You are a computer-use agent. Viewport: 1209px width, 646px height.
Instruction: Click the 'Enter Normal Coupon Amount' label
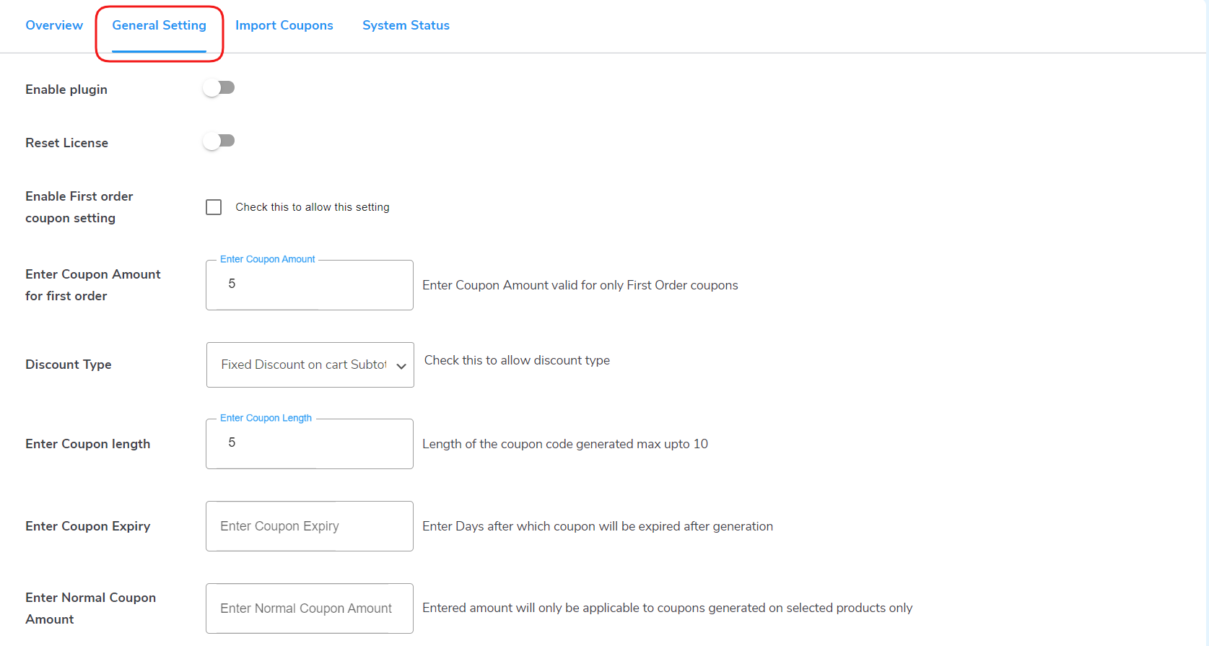coord(90,608)
